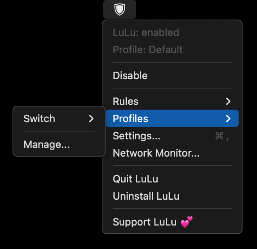Click the pink hearts emoji icon
Viewport: 257px width, 249px height.
coord(187,222)
